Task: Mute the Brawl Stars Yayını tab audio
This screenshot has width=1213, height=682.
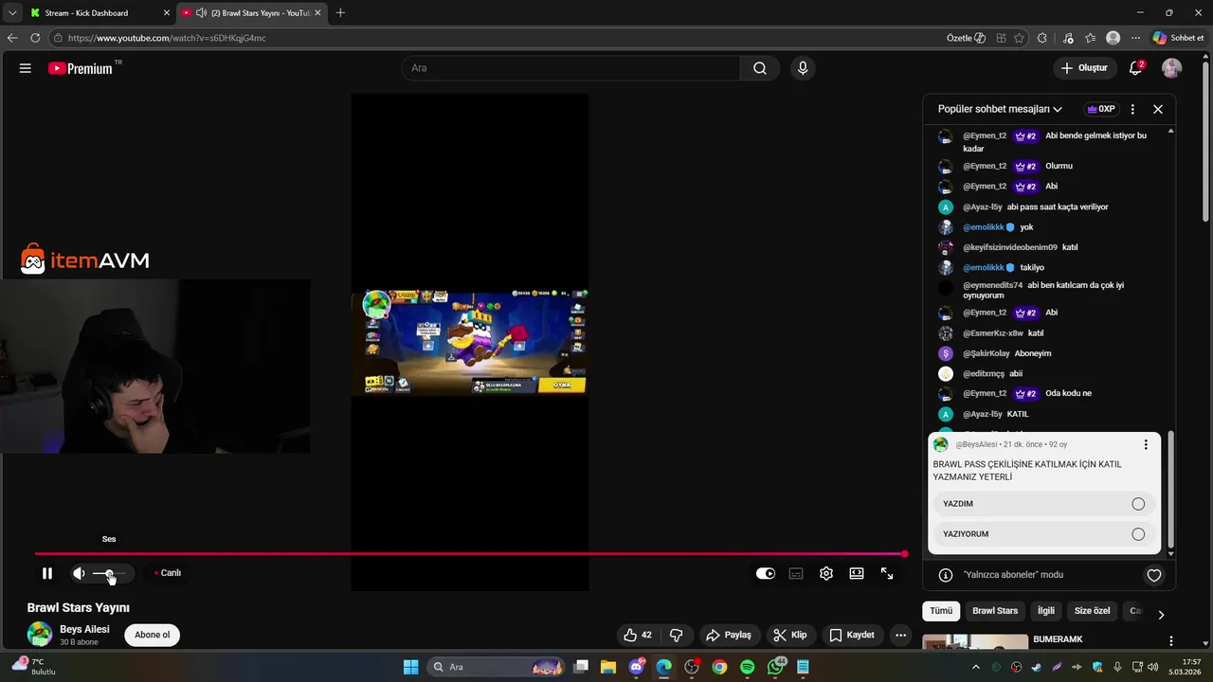Action: click(201, 13)
